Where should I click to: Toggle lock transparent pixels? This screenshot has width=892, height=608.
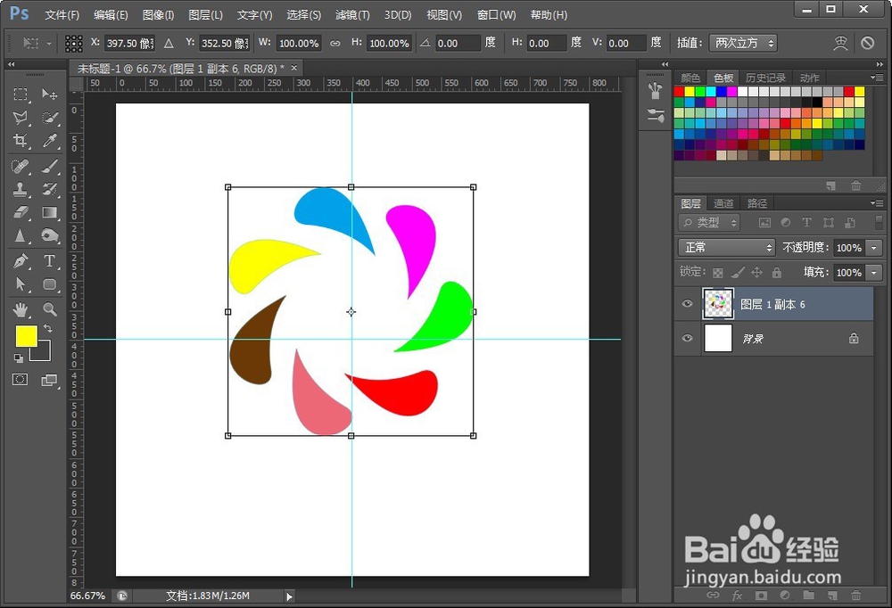point(718,273)
